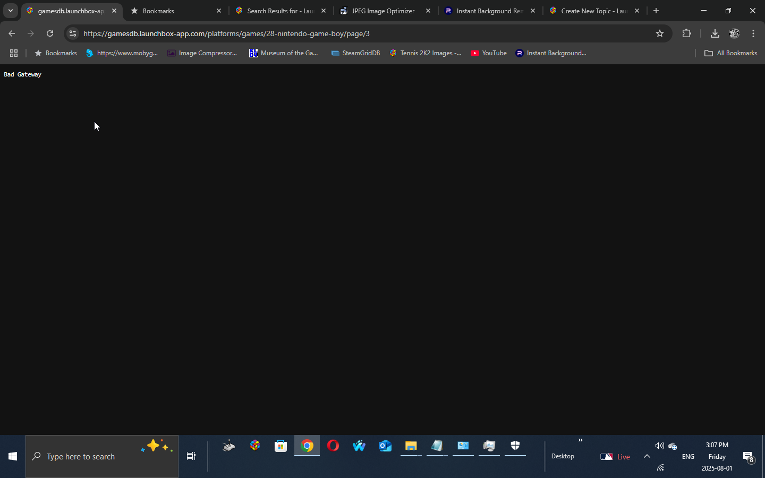Close the Create New Topic tab
The image size is (765, 478).
637,11
